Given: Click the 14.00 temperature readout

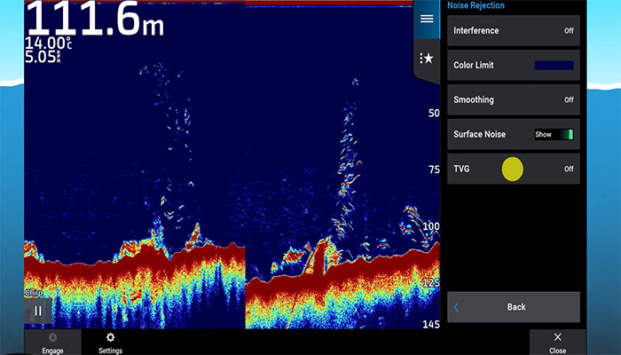Looking at the screenshot, I should [48, 43].
